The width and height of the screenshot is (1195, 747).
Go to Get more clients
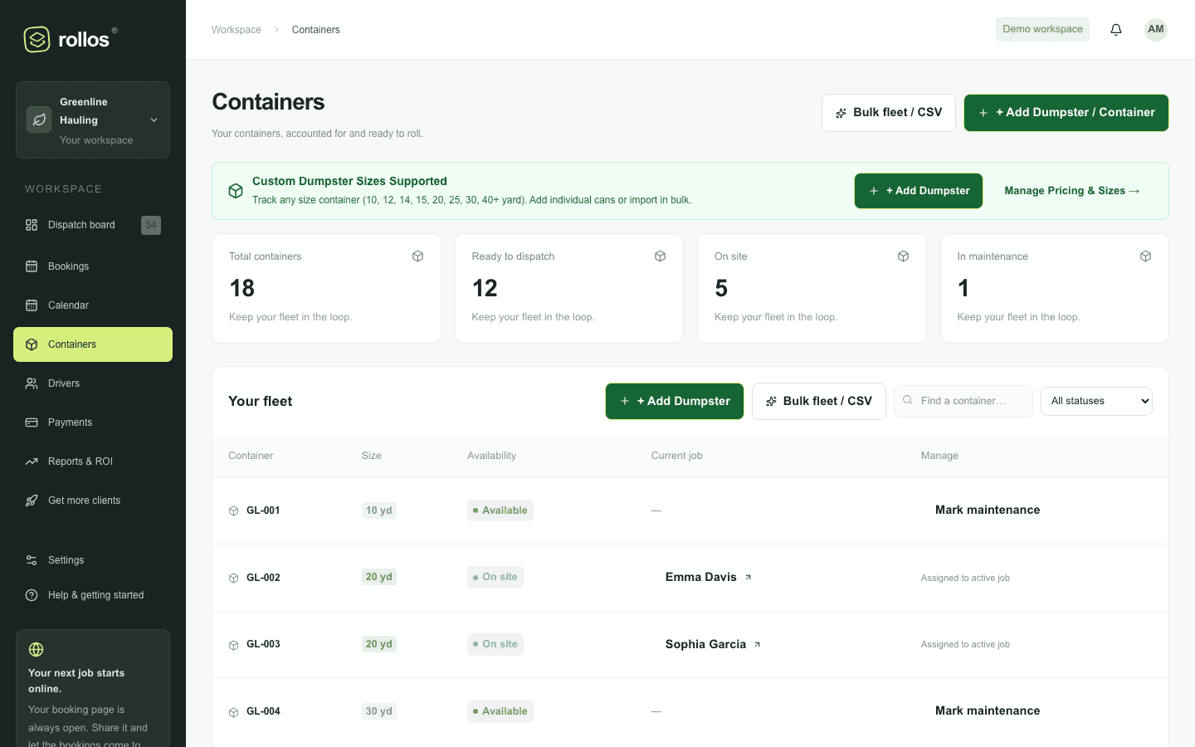click(x=93, y=500)
